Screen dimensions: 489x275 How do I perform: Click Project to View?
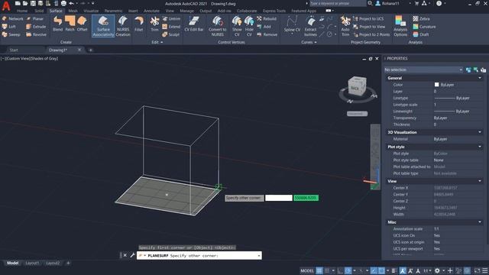click(369, 27)
